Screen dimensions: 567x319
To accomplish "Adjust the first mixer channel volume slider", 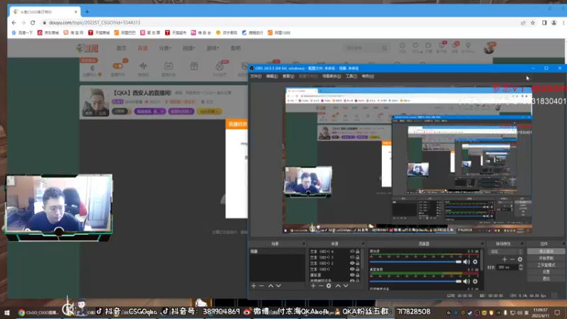I will 415,262.
